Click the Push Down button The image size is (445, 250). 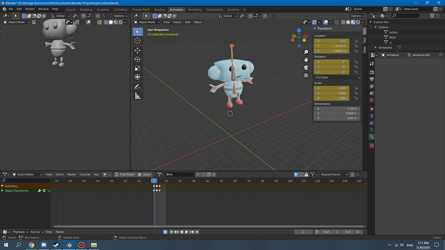coord(125,174)
